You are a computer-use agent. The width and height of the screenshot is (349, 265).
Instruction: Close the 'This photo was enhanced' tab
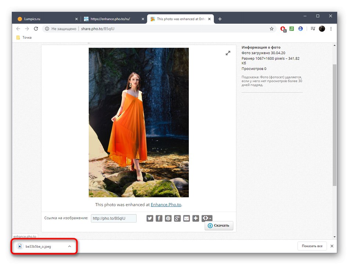pyautogui.click(x=209, y=19)
